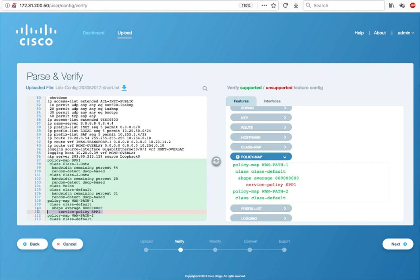Image resolution: width=420 pixels, height=280 pixels.
Task: Click the Cancel button
Action: click(x=68, y=244)
